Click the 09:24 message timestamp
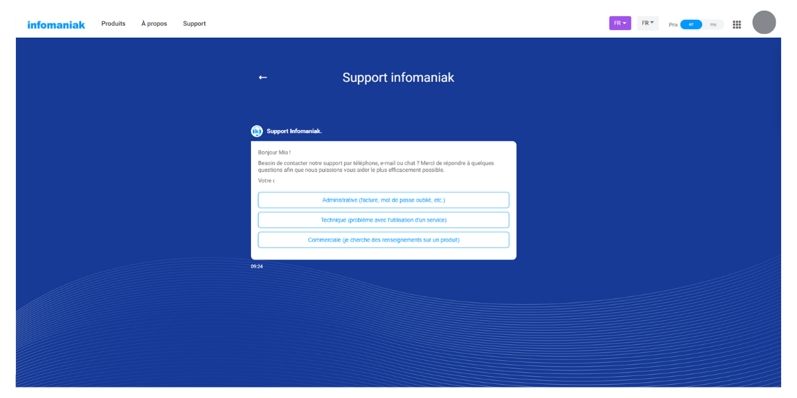The image size is (797, 398). click(257, 267)
